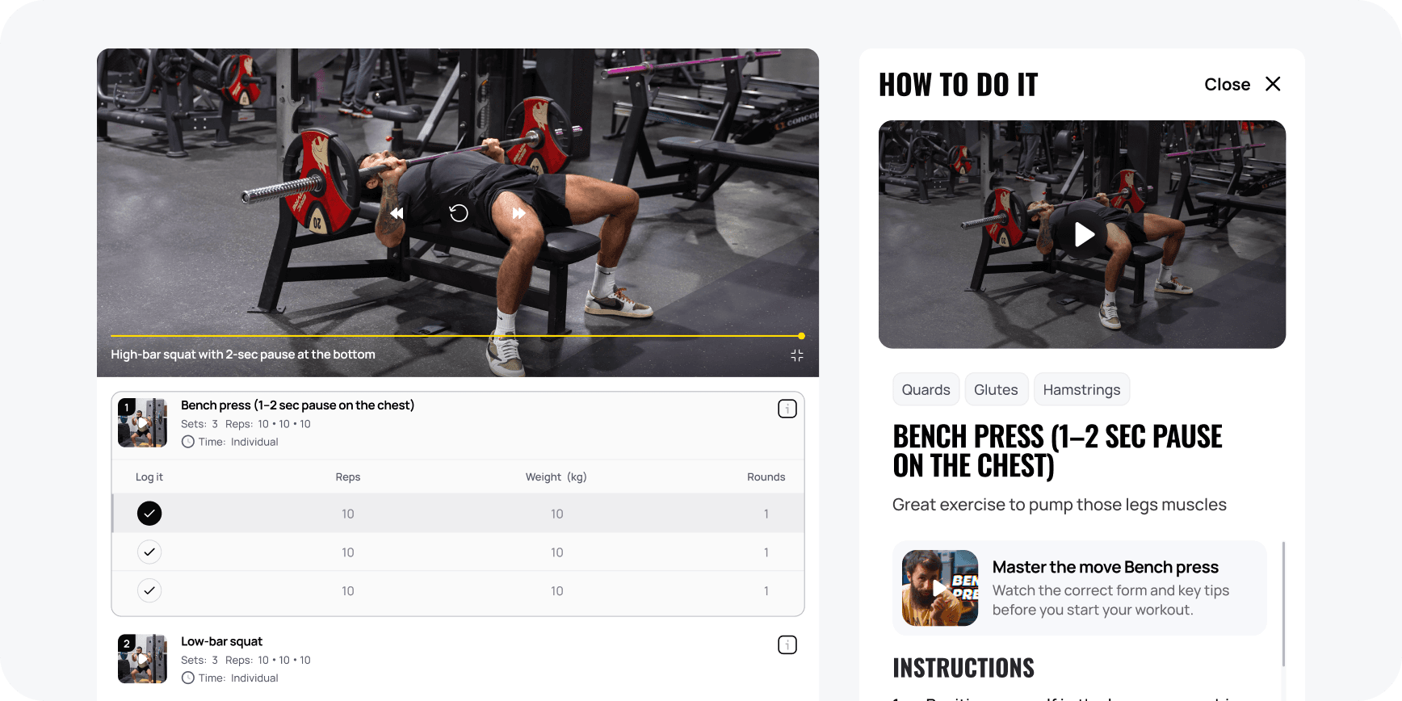Uncheck the completed first set checkmark
Screen dimensions: 1402x701
[x=149, y=514]
